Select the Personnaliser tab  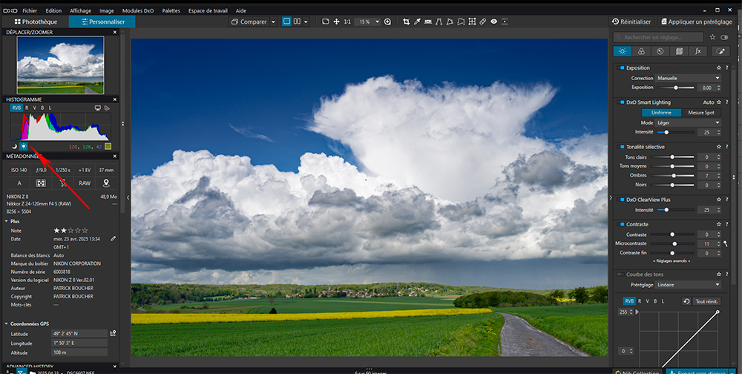pos(102,22)
